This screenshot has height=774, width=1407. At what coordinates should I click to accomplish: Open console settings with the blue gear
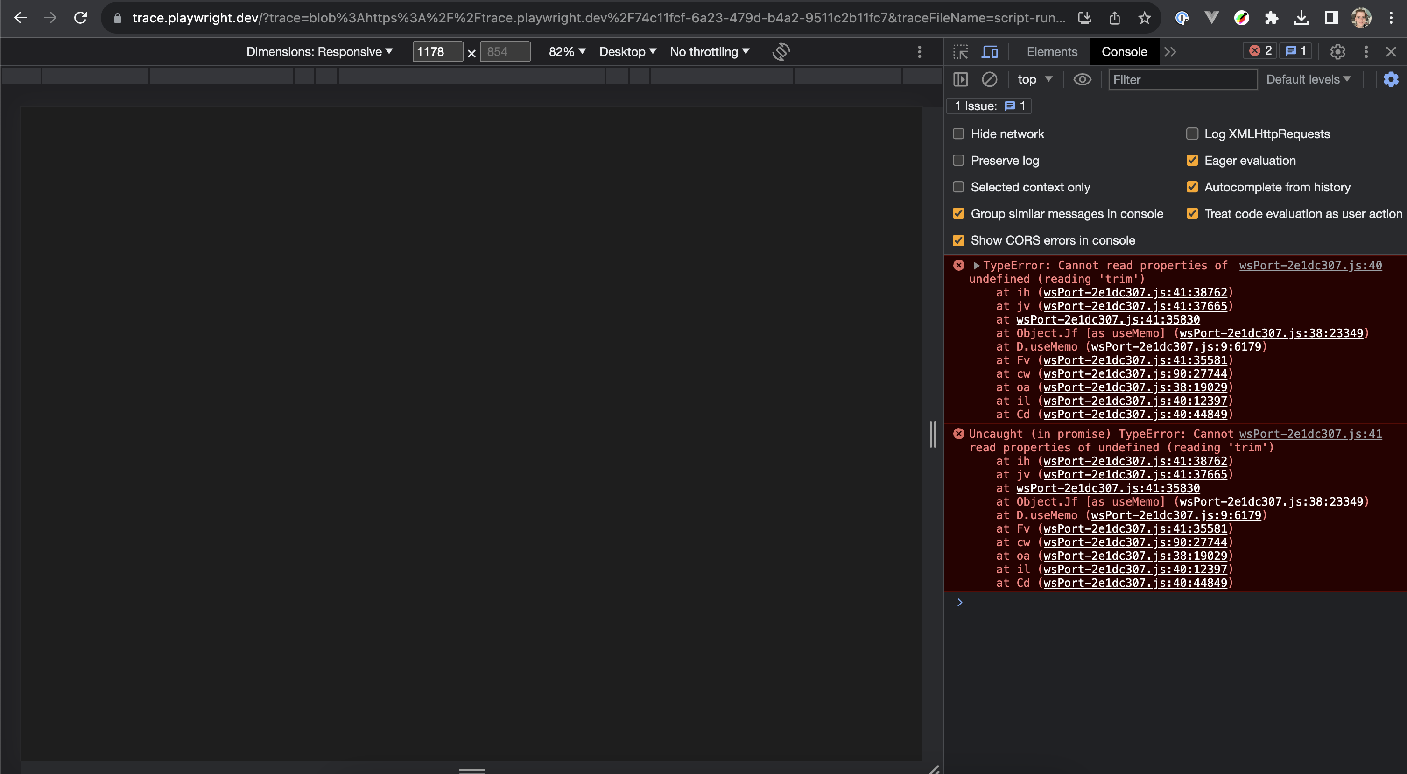pos(1391,79)
